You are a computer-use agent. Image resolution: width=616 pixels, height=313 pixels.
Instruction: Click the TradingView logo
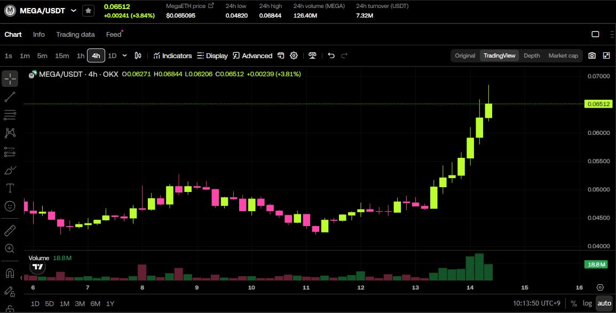[x=38, y=267]
